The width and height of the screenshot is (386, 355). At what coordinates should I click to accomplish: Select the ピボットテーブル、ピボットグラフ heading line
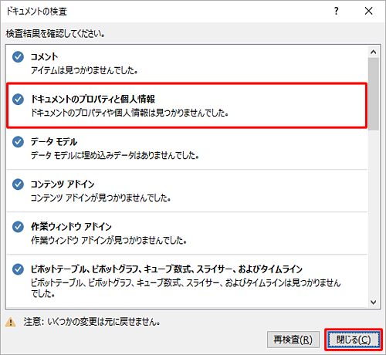(167, 269)
